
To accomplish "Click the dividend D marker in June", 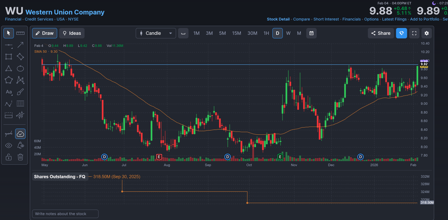I will tap(105, 157).
